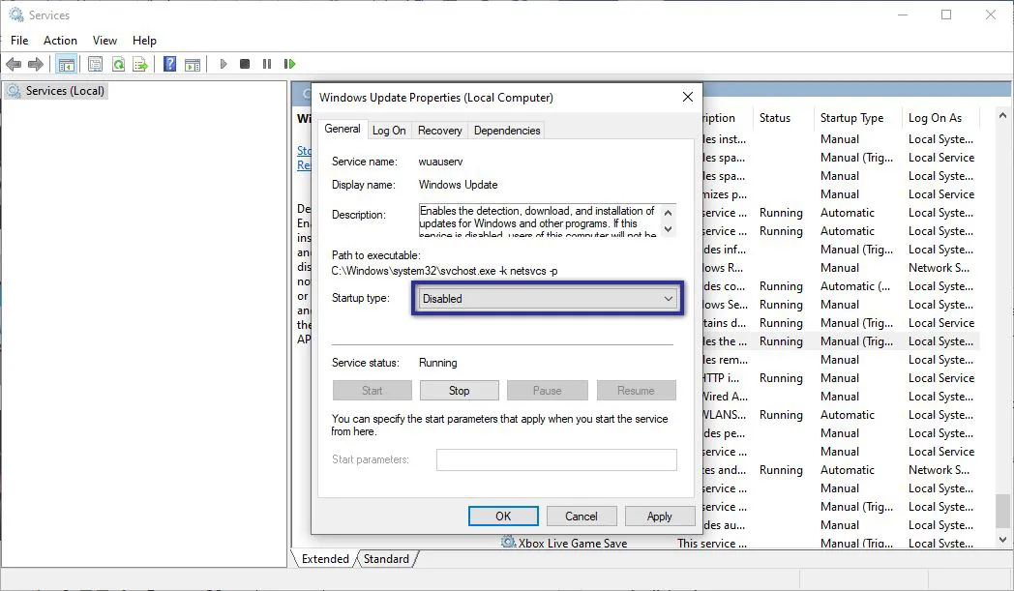Restart the service via toolbar icon
Screen dimensions: 1014x591
click(289, 64)
